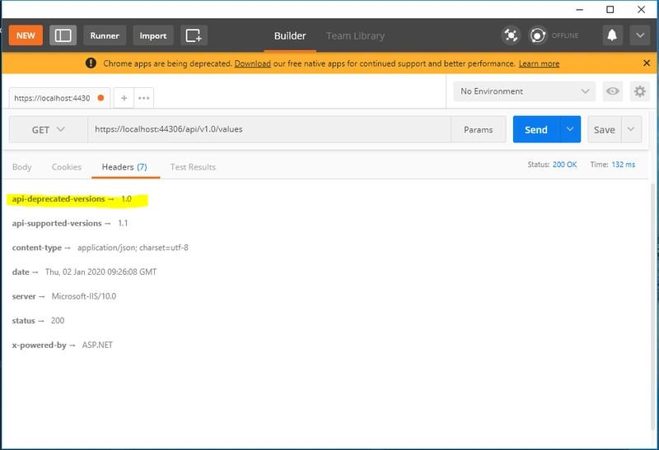This screenshot has height=450, width=659.
Task: Click the Microsoft-IIS/10.0 server value
Action: tap(84, 296)
